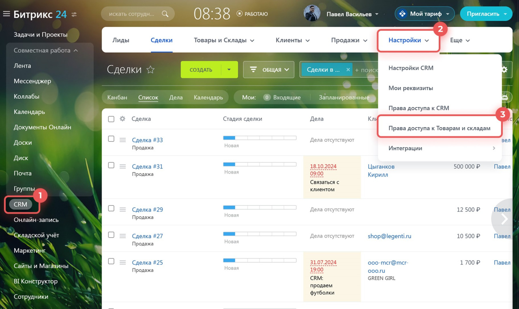Select the Сделка #27 checkbox
519x309 pixels.
click(111, 235)
